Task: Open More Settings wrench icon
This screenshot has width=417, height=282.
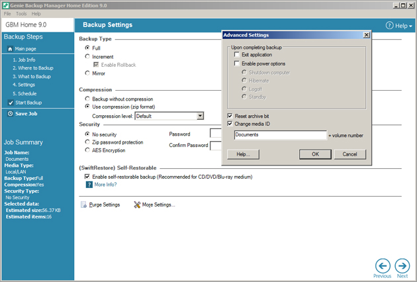Action: [137, 205]
